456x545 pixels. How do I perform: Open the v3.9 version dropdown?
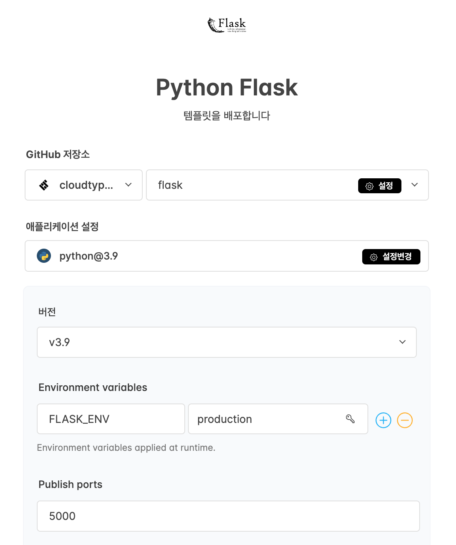point(227,342)
